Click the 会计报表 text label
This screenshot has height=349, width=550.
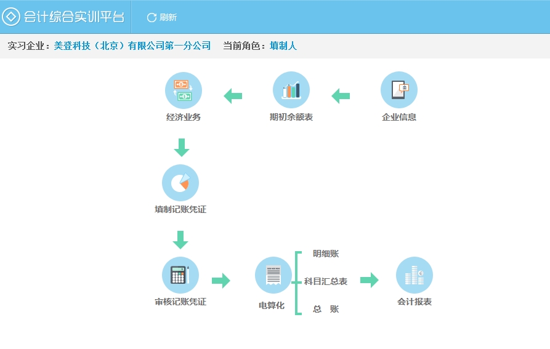(414, 302)
